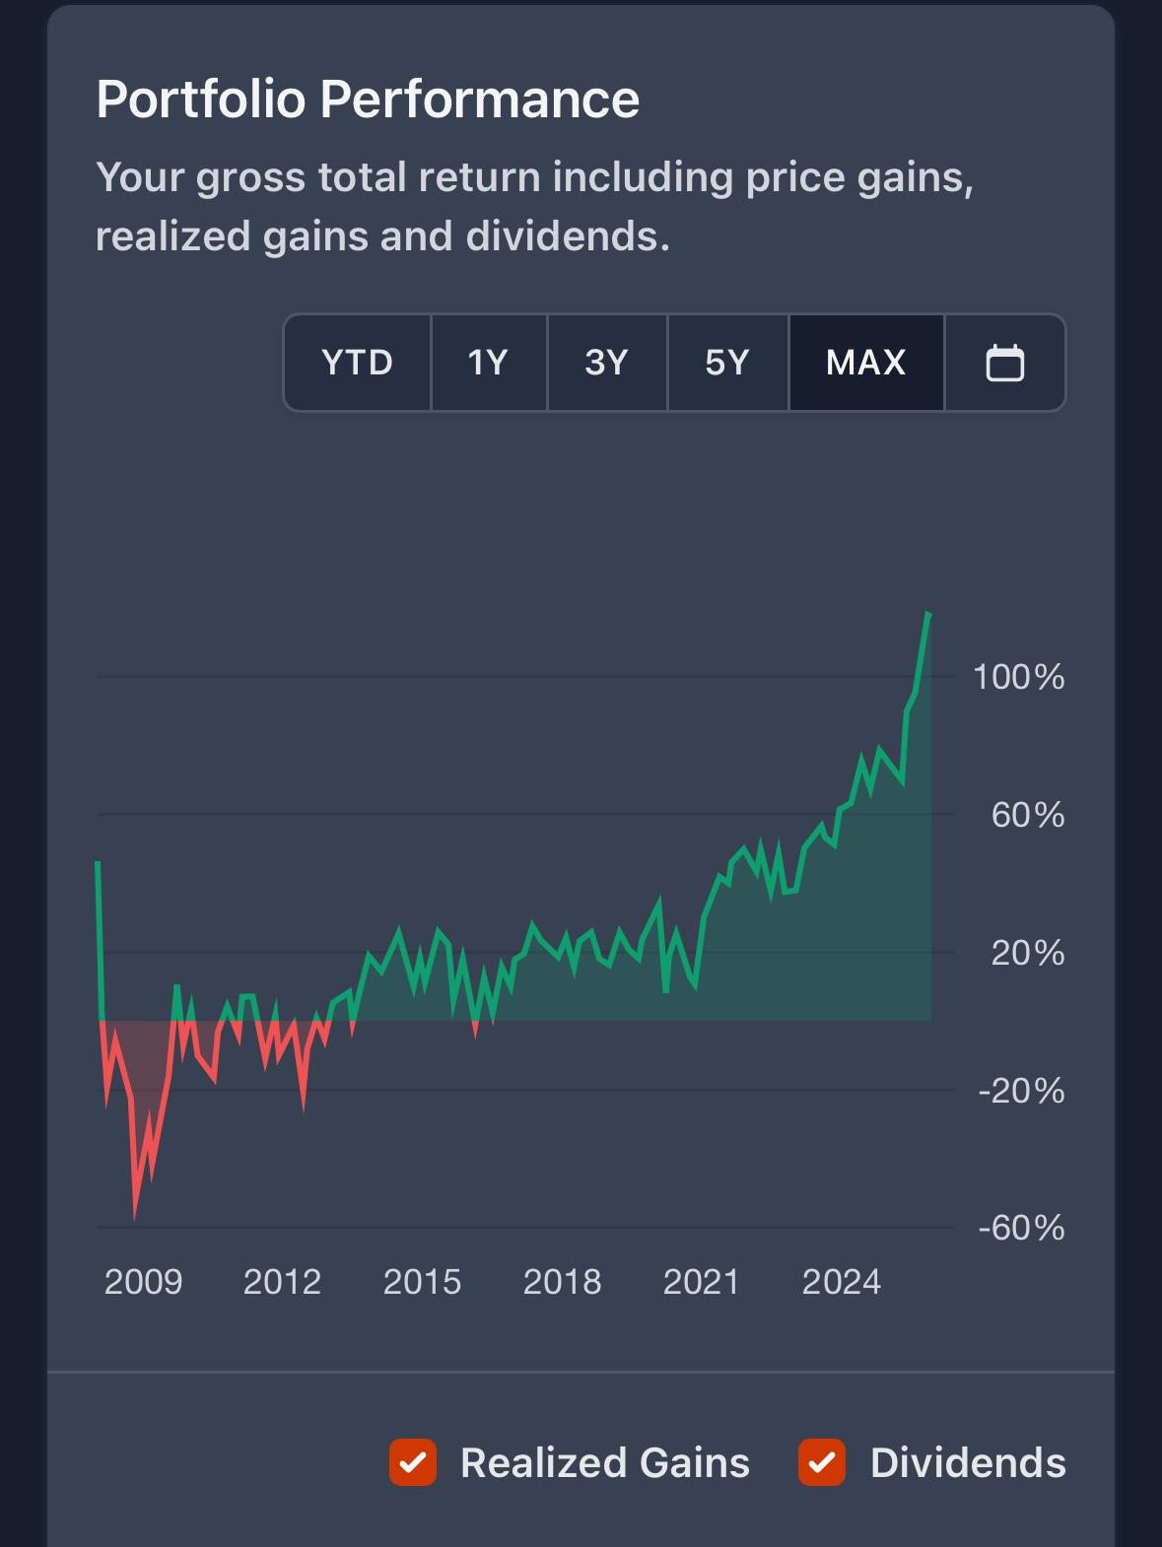Select the YTD time range
The width and height of the screenshot is (1162, 1547).
click(357, 363)
